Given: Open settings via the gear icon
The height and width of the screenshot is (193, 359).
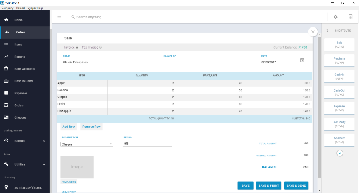Looking at the screenshot, I should point(335,17).
